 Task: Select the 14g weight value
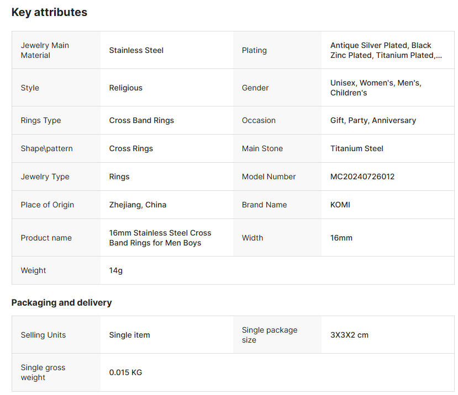coord(116,270)
